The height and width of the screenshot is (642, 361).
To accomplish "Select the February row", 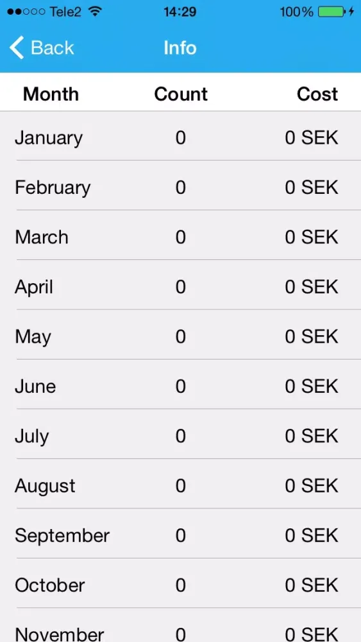I will coord(180,186).
